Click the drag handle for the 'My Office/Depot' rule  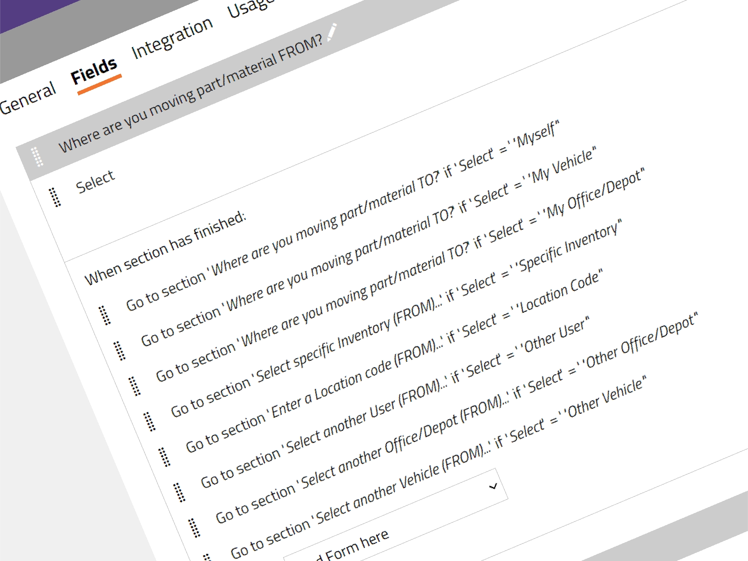point(135,386)
